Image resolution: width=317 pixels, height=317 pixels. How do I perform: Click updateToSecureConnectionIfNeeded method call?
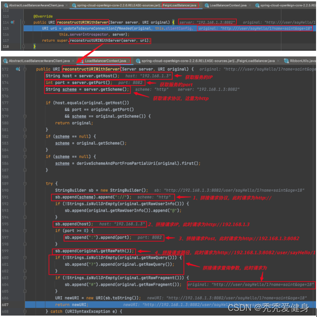click(97, 28)
